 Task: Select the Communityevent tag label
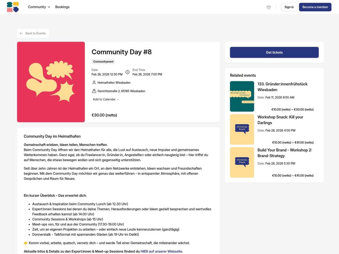[103, 62]
